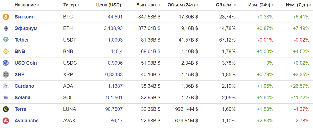Click the BNB yellow logo icon
The height and width of the screenshot is (128, 313).
click(x=6, y=52)
